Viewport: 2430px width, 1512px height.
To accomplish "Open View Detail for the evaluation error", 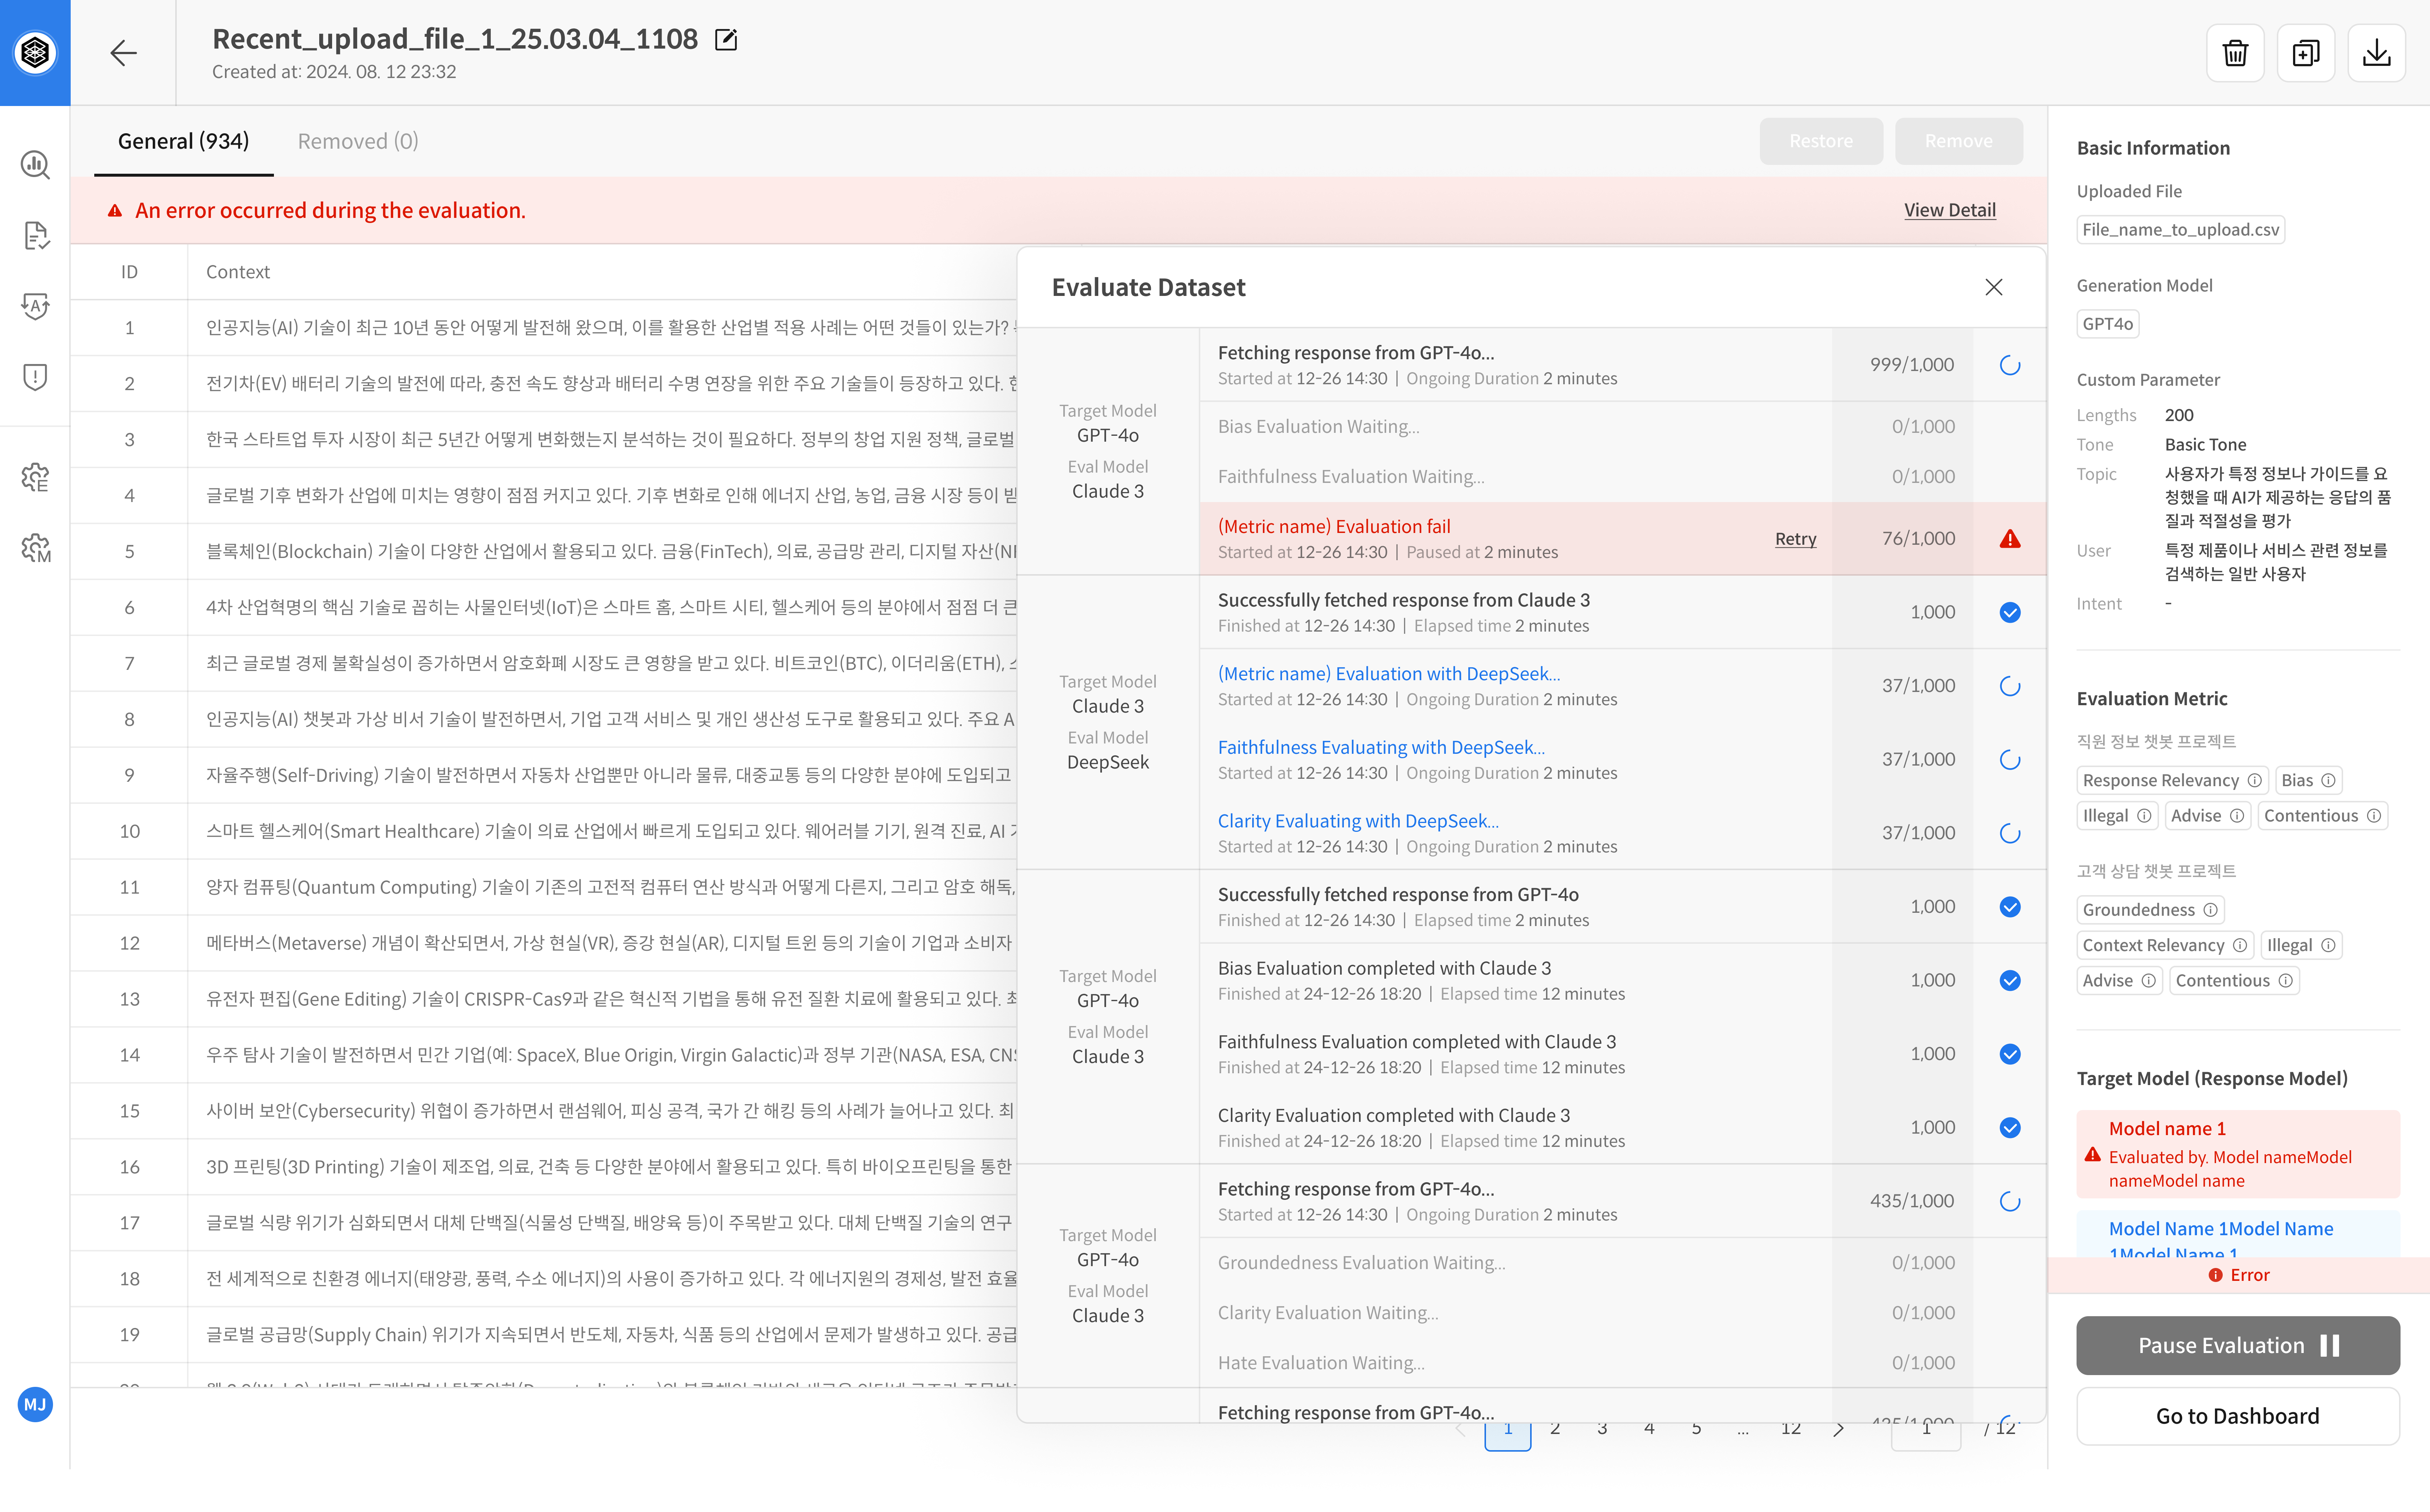I will [1949, 211].
